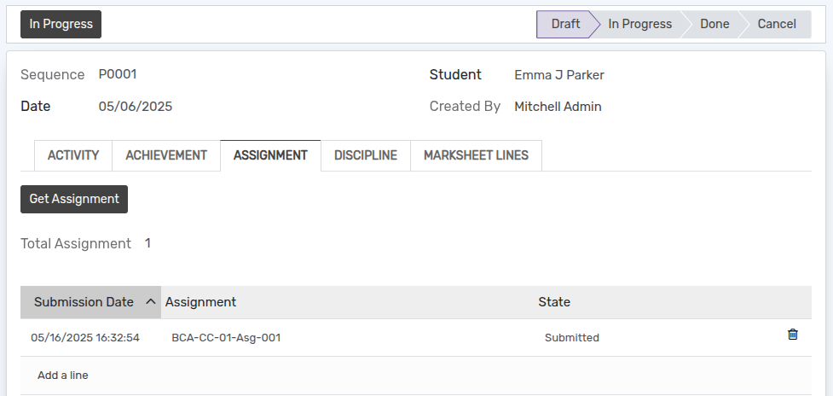Switch to the Activity tab
The width and height of the screenshot is (833, 396).
pos(73,155)
